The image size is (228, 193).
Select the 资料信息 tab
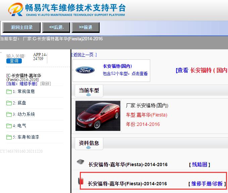89,143
